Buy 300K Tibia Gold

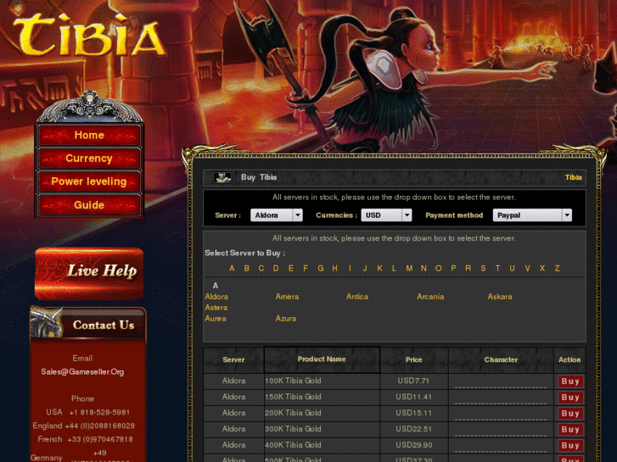coord(570,430)
